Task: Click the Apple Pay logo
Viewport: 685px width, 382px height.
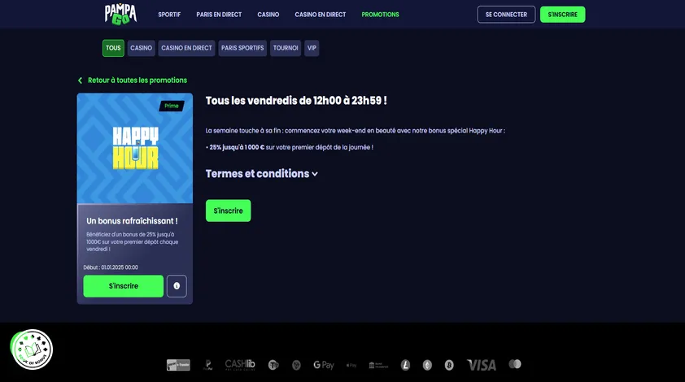Action: 351,366
